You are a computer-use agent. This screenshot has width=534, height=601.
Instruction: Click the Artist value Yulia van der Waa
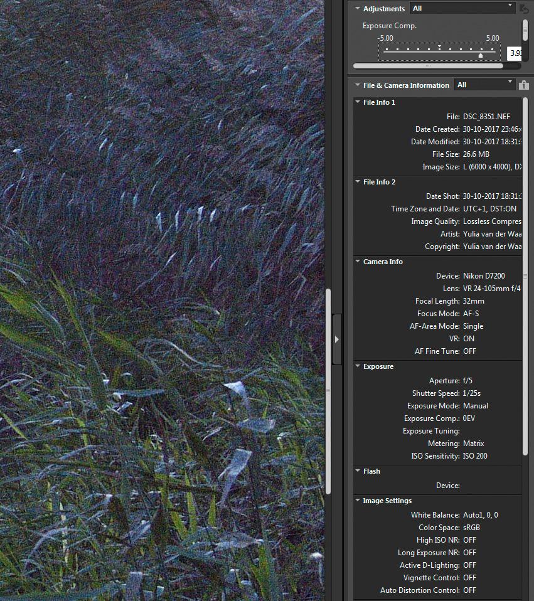492,234
